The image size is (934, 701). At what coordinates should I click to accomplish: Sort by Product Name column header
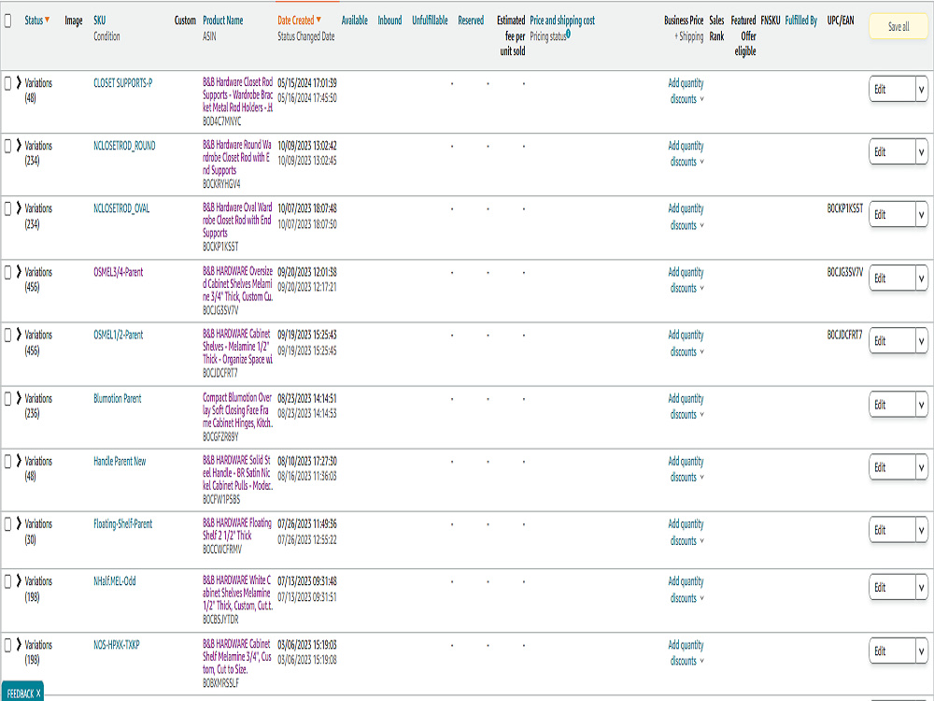pos(223,21)
